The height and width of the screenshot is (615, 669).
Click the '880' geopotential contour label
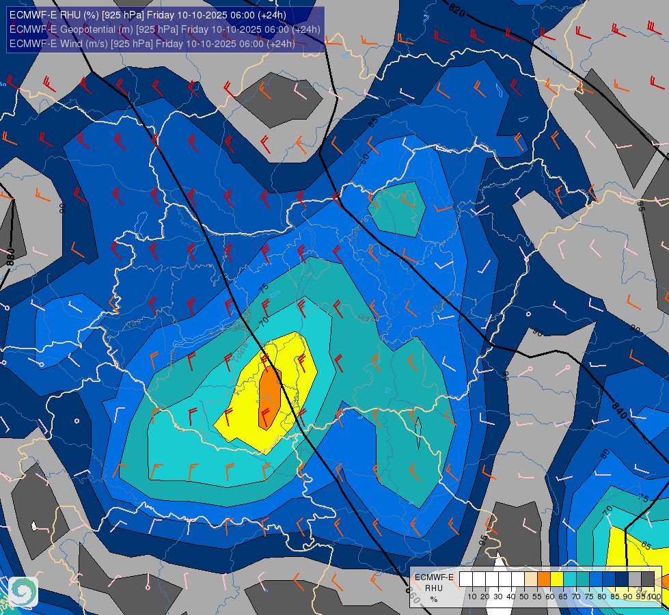click(x=11, y=258)
